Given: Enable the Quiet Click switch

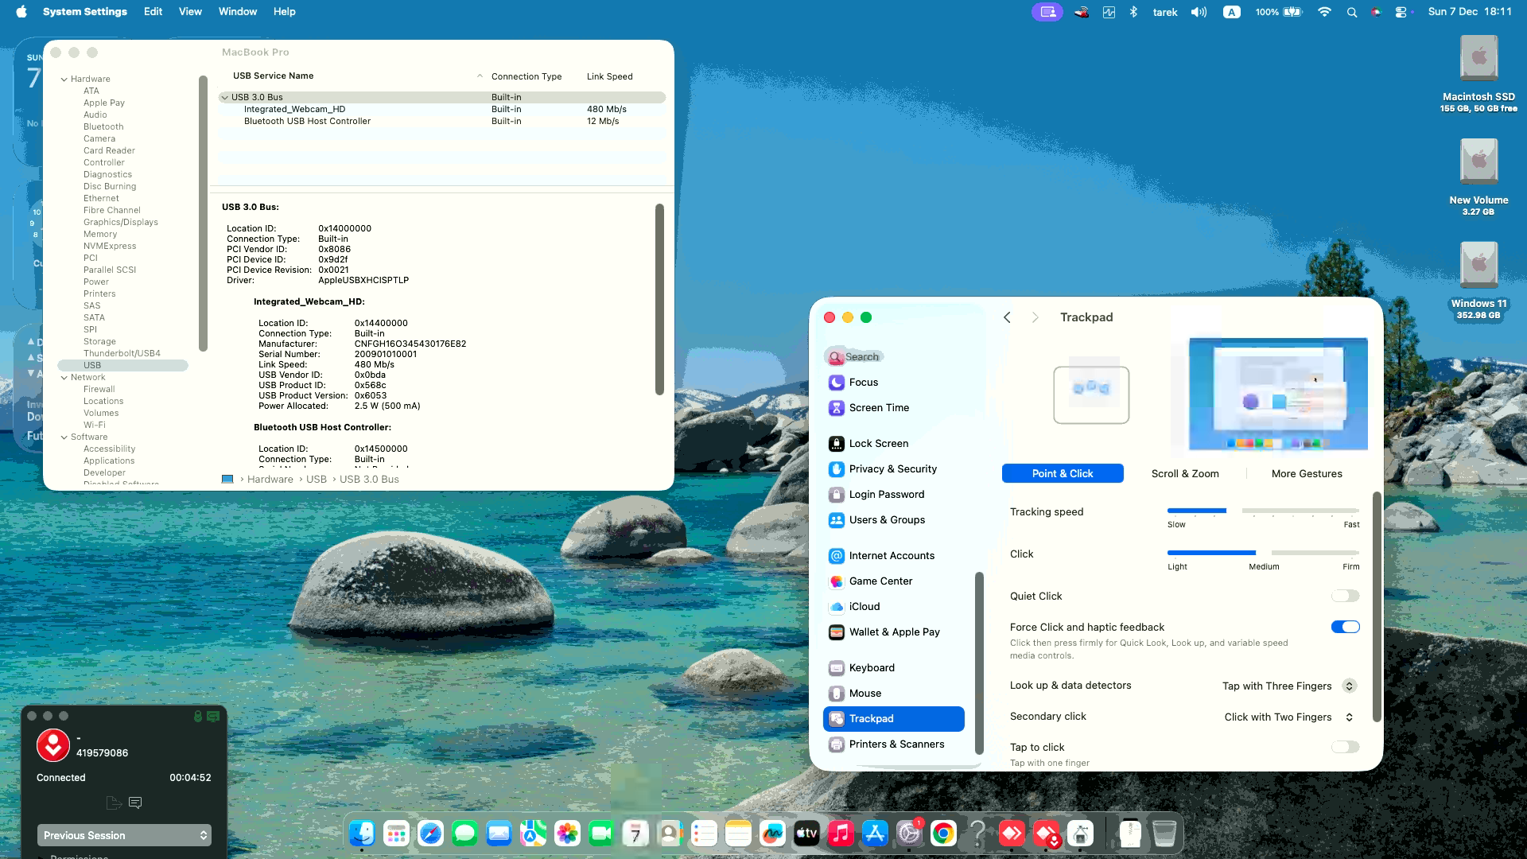Looking at the screenshot, I should [x=1345, y=597].
